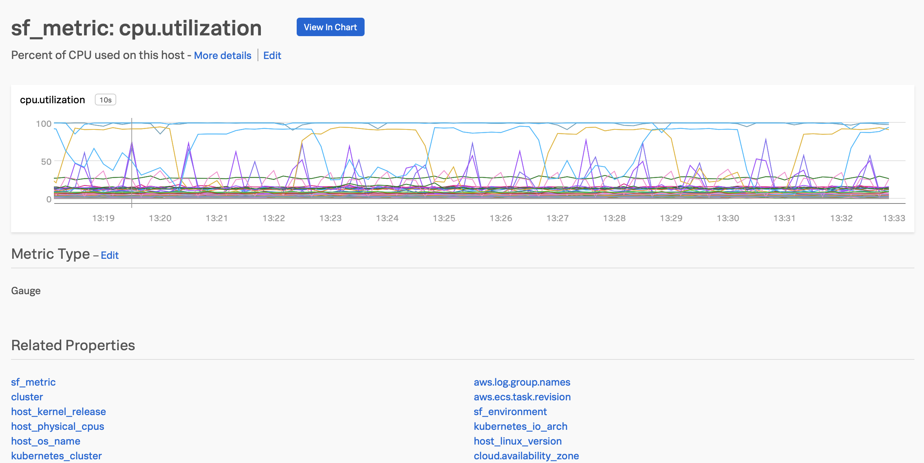Image resolution: width=924 pixels, height=463 pixels.
Task: Open the kubernetes_io_arch property link
Action: pyautogui.click(x=520, y=426)
